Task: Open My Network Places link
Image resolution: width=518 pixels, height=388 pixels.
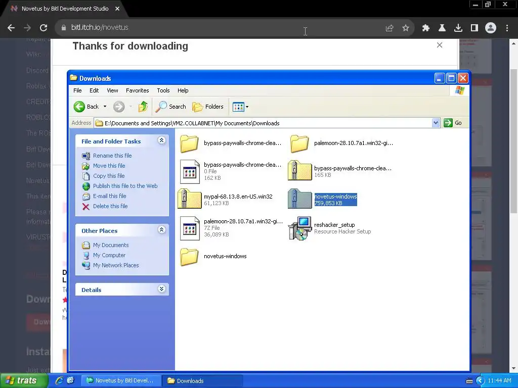Action: 116,265
